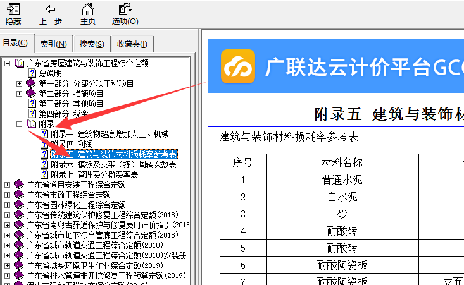Screen dimensions: 464x285
Task: Select 广东省城市轨道交通工程综合定额(2018)安装册 tree label
Action: pos(106,255)
